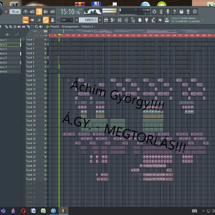The width and height of the screenshot is (215, 215).
Task: Select Pattern 8 in the picker
Action: click(10, 71)
